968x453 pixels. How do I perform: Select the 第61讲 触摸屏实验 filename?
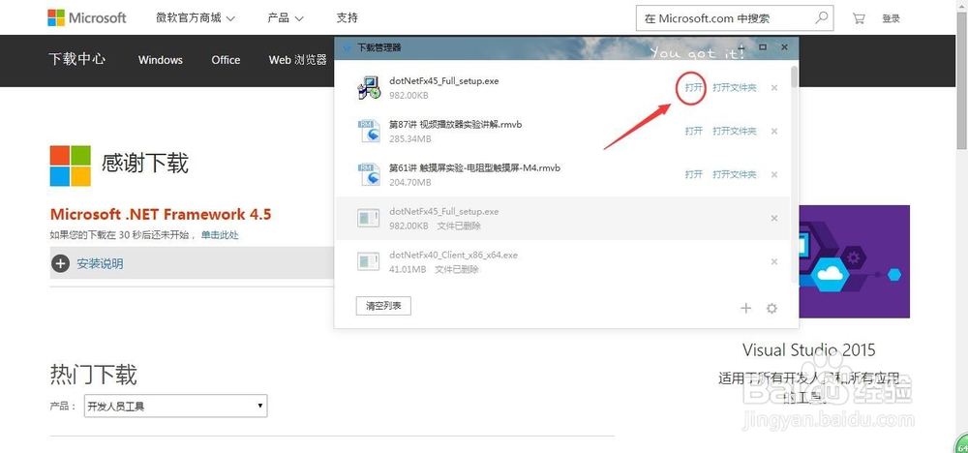coord(474,167)
